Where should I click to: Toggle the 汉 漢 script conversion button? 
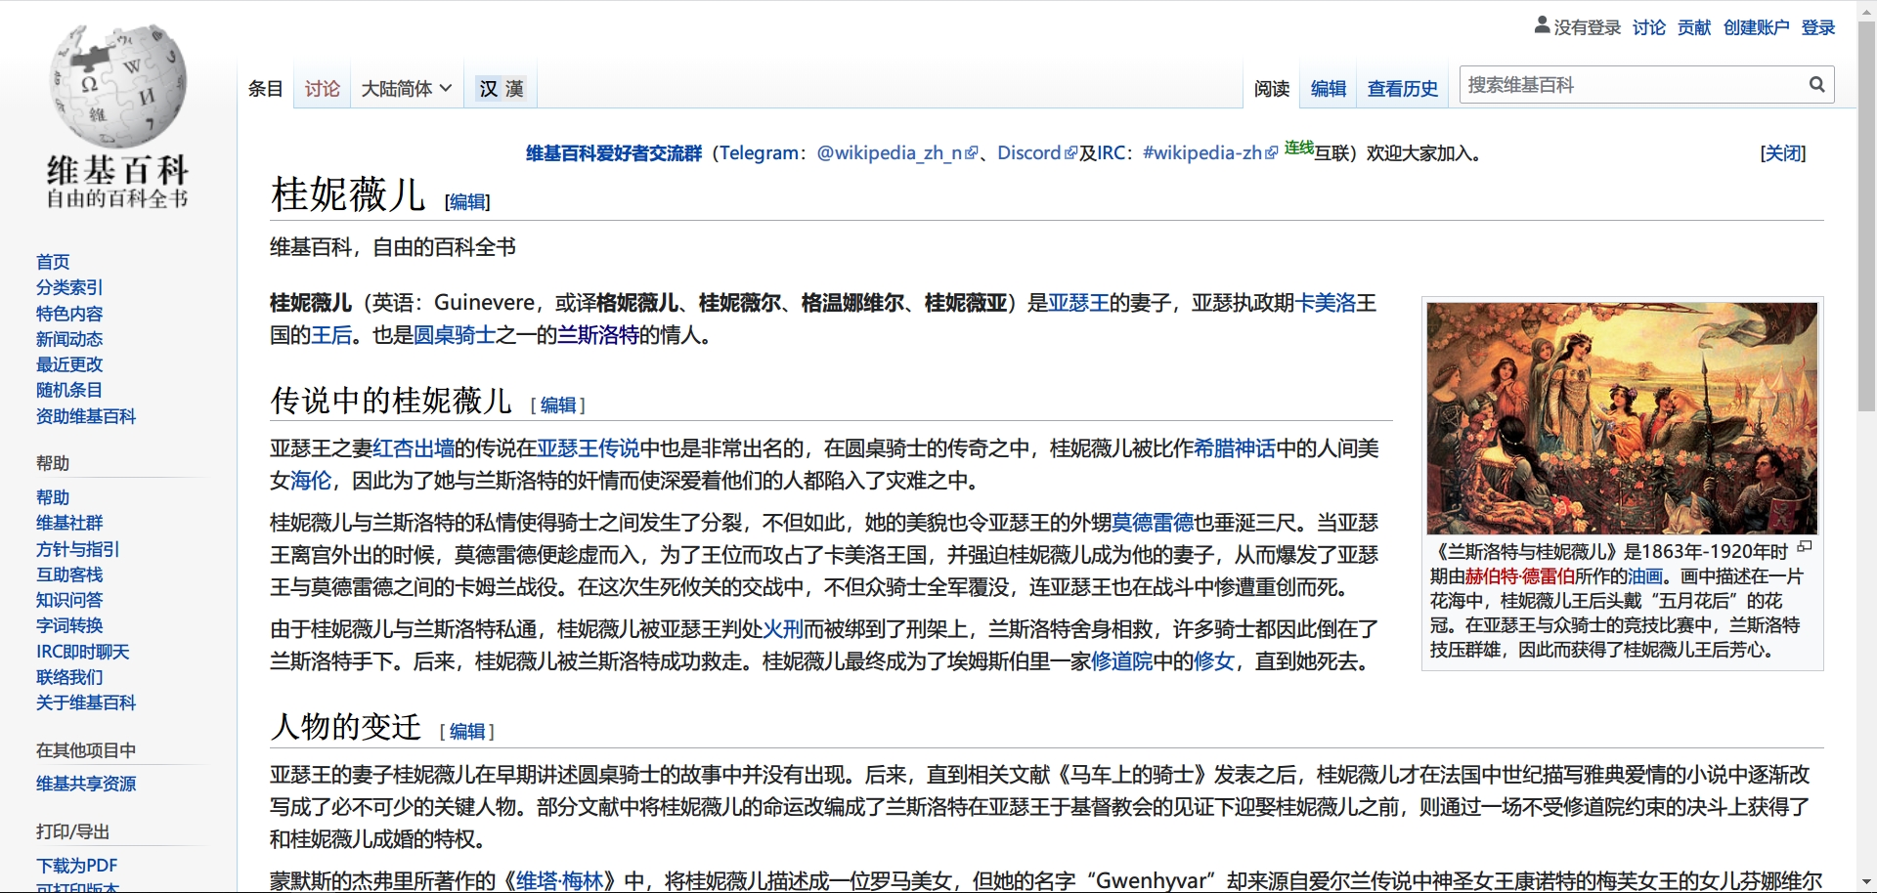tap(501, 89)
